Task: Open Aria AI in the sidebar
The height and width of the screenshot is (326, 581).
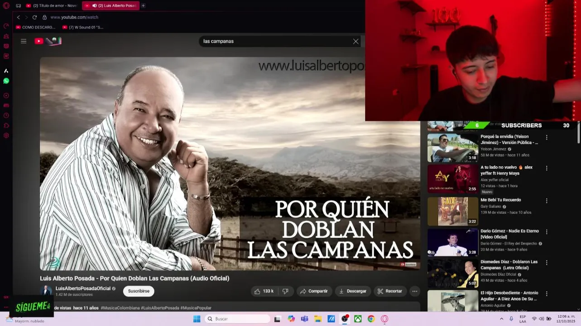Action: [6, 71]
